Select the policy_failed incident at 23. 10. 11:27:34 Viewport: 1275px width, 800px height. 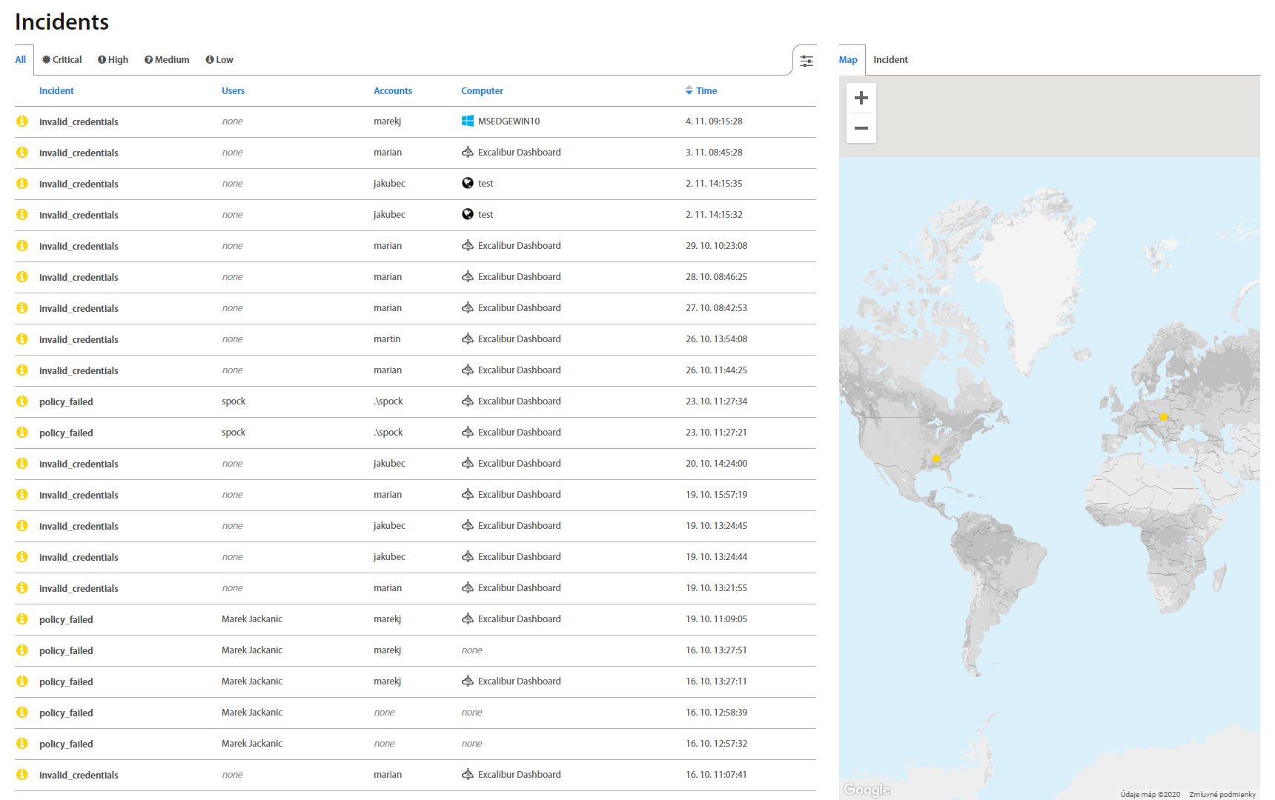tap(66, 401)
